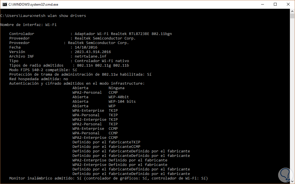Click the 'Controlador Wi-Fi nativo' text
Image resolution: width=295 pixels, height=184 pixels.
[102, 61]
